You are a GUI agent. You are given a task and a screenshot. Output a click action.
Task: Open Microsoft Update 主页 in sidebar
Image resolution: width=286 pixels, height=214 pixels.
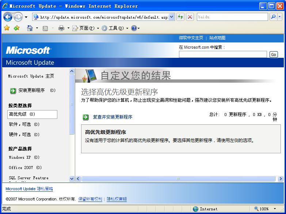point(31,76)
